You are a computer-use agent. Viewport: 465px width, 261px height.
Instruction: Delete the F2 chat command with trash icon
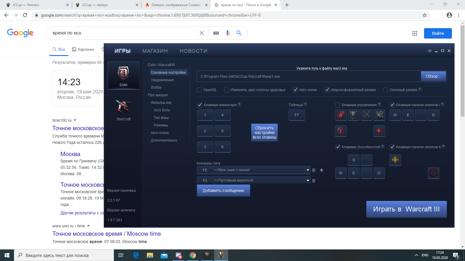pos(314,170)
